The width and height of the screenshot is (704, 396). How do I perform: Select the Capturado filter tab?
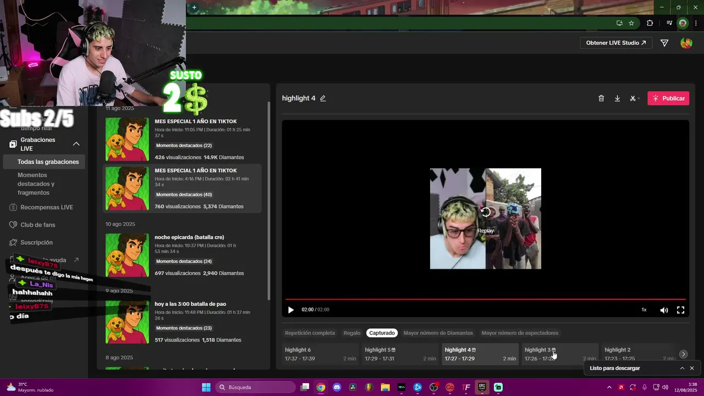point(382,333)
